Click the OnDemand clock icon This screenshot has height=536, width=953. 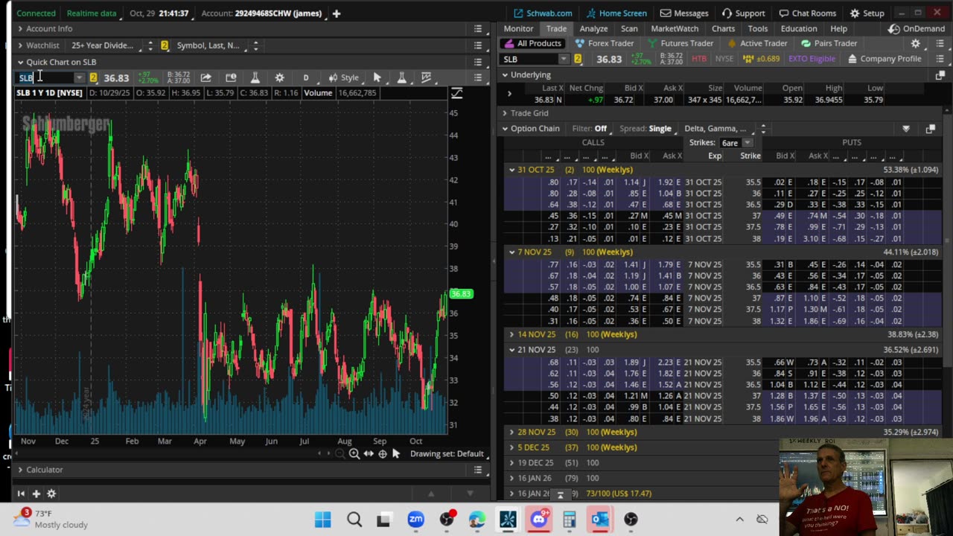pos(894,29)
